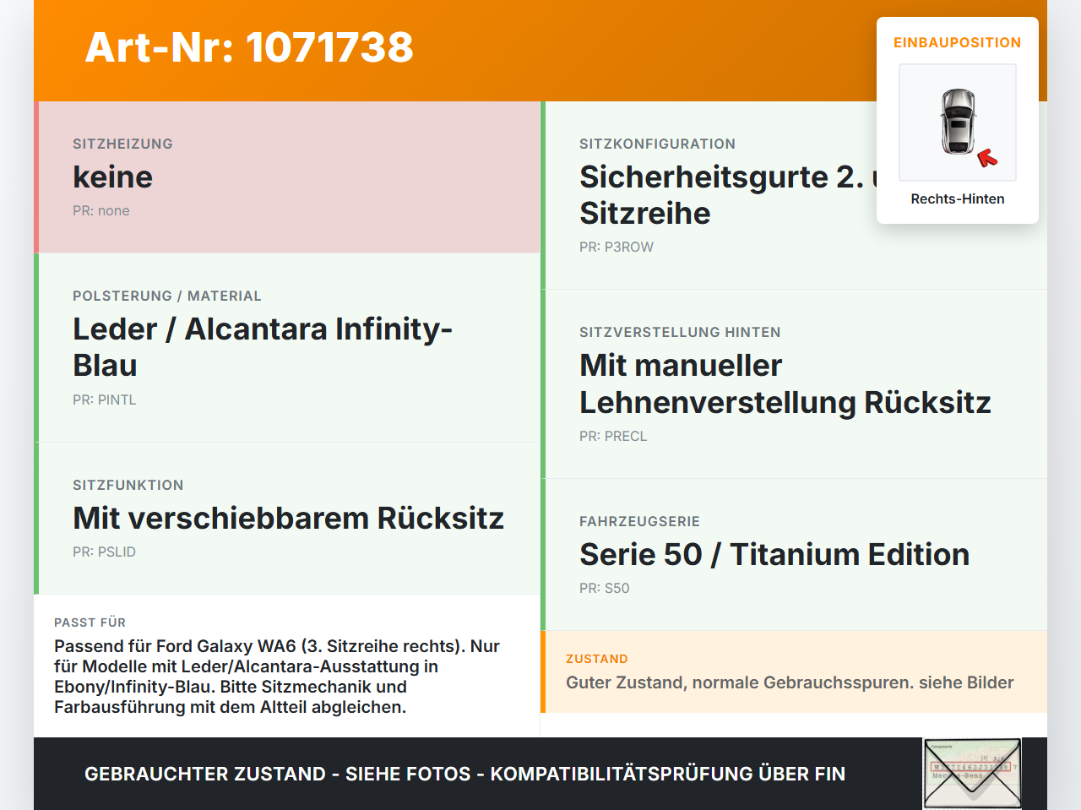Click Mit verschiebbarem Rücksitz entry

tap(287, 519)
